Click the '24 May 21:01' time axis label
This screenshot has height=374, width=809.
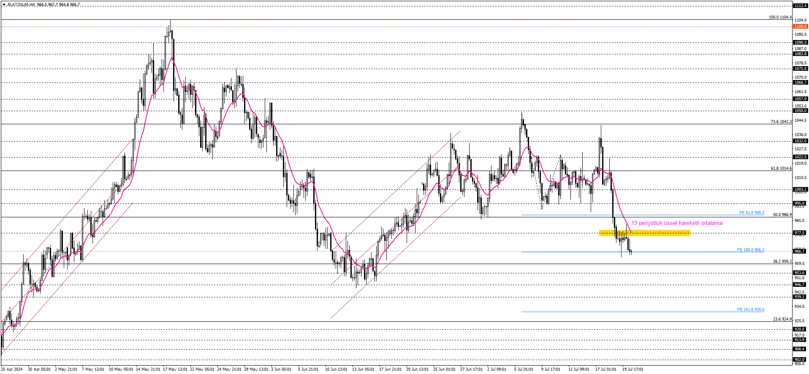pos(229,369)
